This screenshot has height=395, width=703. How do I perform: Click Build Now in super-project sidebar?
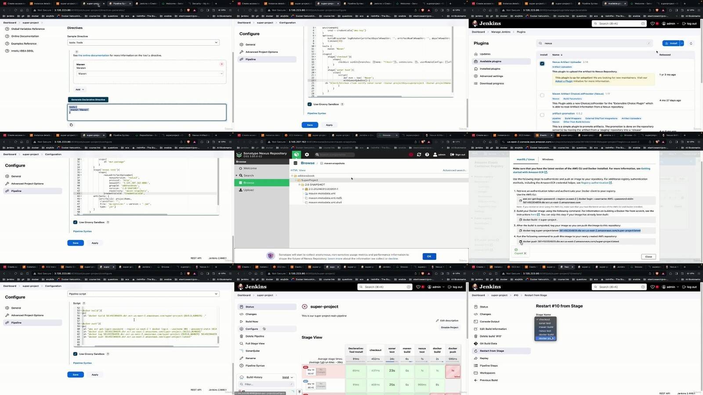tap(252, 322)
